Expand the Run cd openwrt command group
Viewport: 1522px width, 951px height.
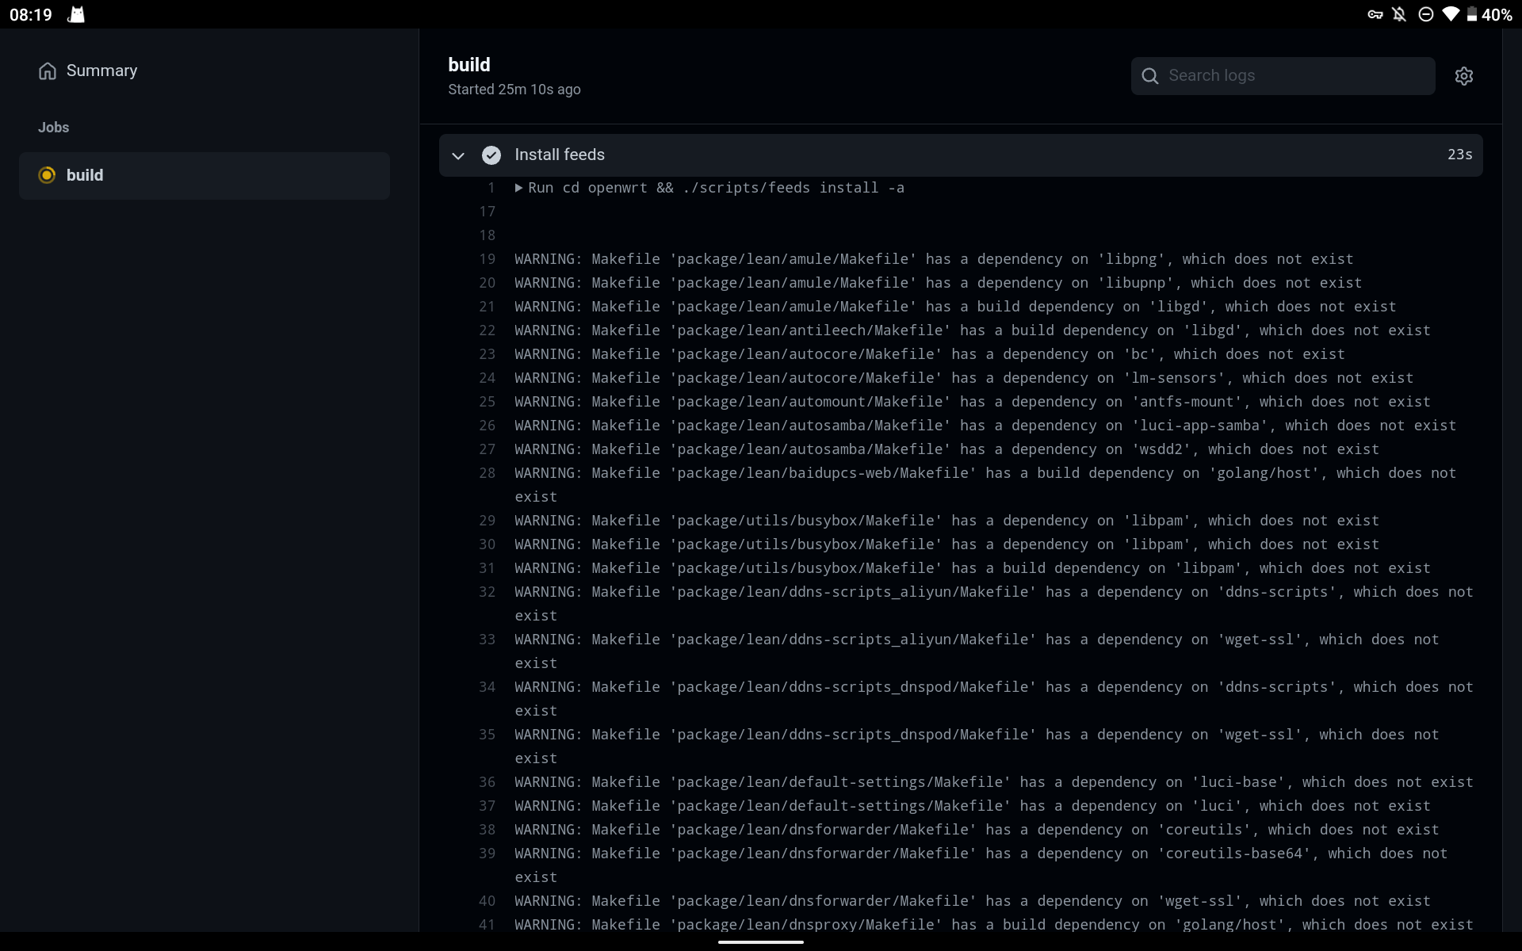(x=518, y=188)
